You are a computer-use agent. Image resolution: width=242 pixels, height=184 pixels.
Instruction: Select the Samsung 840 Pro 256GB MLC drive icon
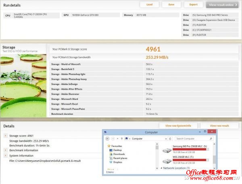tap(167, 150)
